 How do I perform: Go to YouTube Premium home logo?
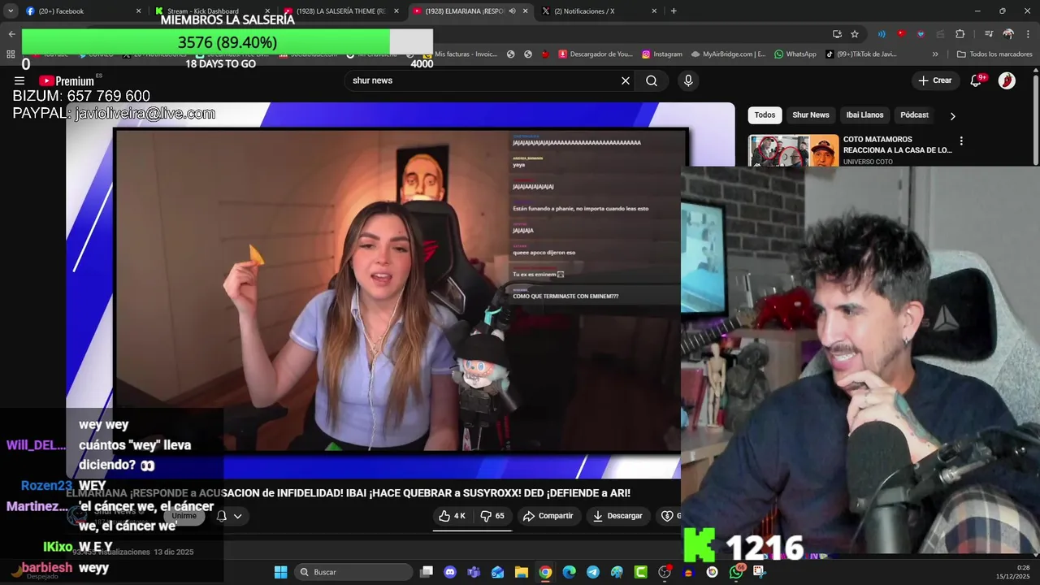click(67, 80)
